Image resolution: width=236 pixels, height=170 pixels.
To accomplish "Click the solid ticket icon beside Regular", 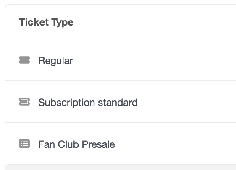I will point(24,60).
